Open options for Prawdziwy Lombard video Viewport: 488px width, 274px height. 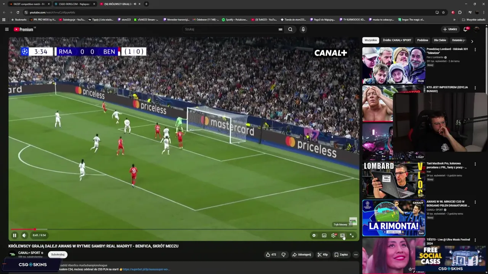coord(475,49)
